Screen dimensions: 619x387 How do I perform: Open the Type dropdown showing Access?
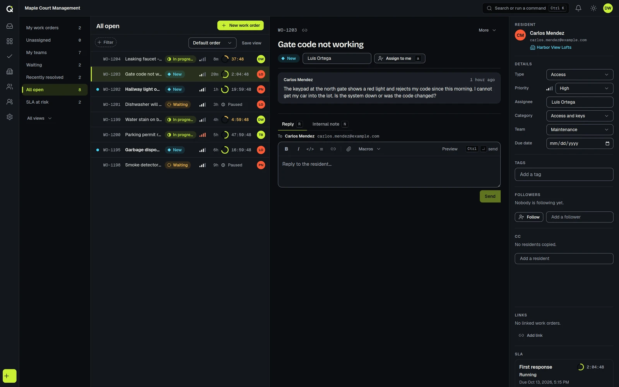(580, 75)
